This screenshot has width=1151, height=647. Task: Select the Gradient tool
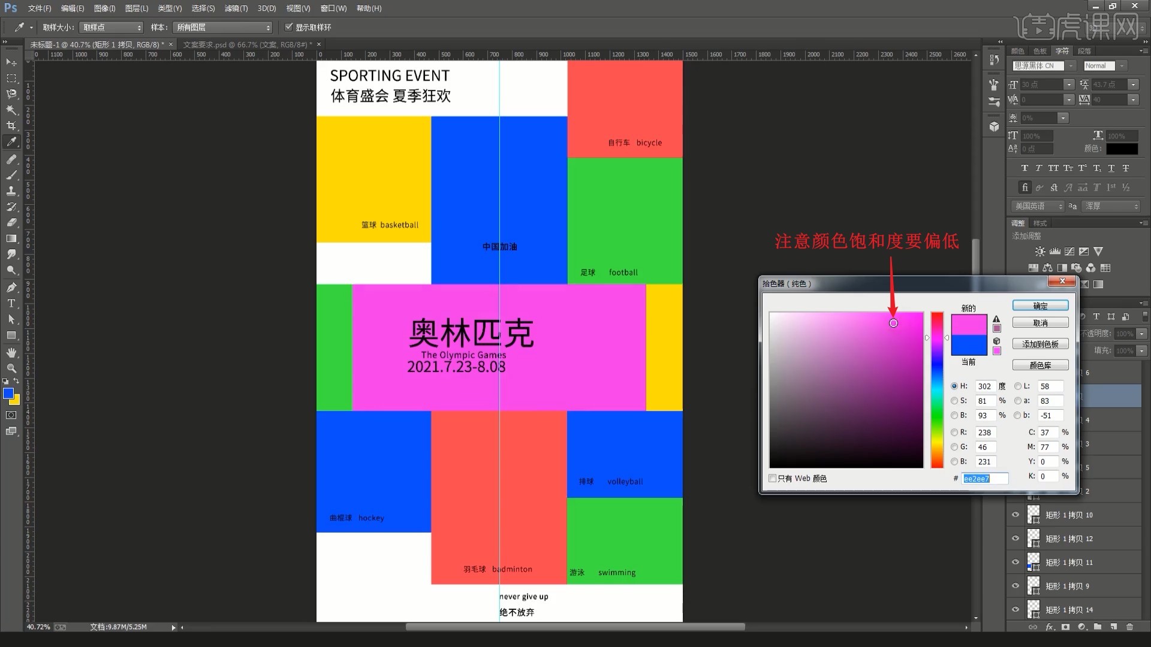[11, 238]
